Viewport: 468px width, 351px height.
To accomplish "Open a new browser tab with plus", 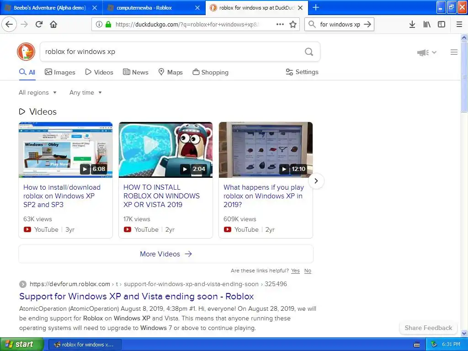I will pyautogui.click(x=315, y=7).
